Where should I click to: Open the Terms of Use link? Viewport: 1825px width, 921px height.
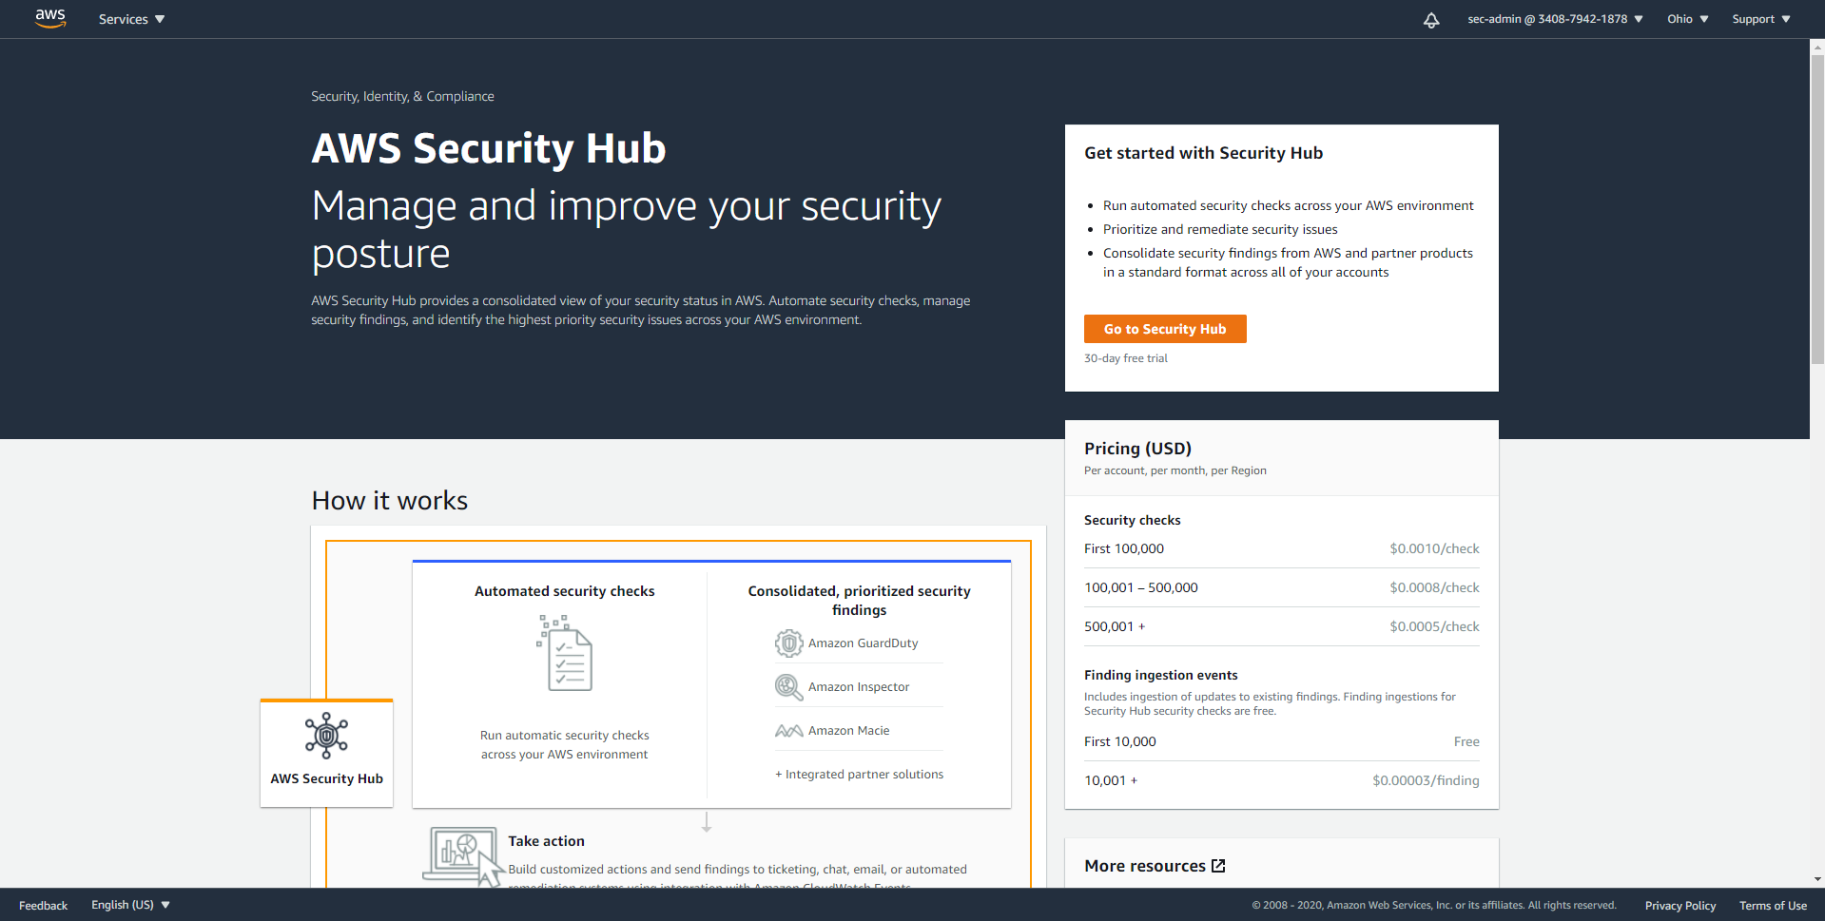(1773, 906)
